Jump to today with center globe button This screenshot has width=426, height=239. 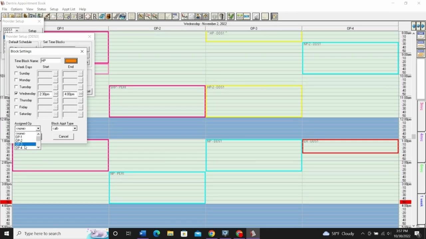[418, 26]
